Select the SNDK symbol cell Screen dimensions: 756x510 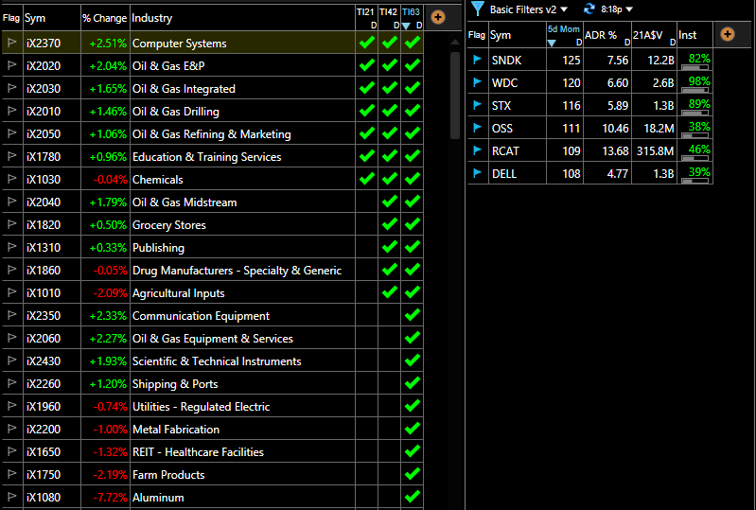518,60
